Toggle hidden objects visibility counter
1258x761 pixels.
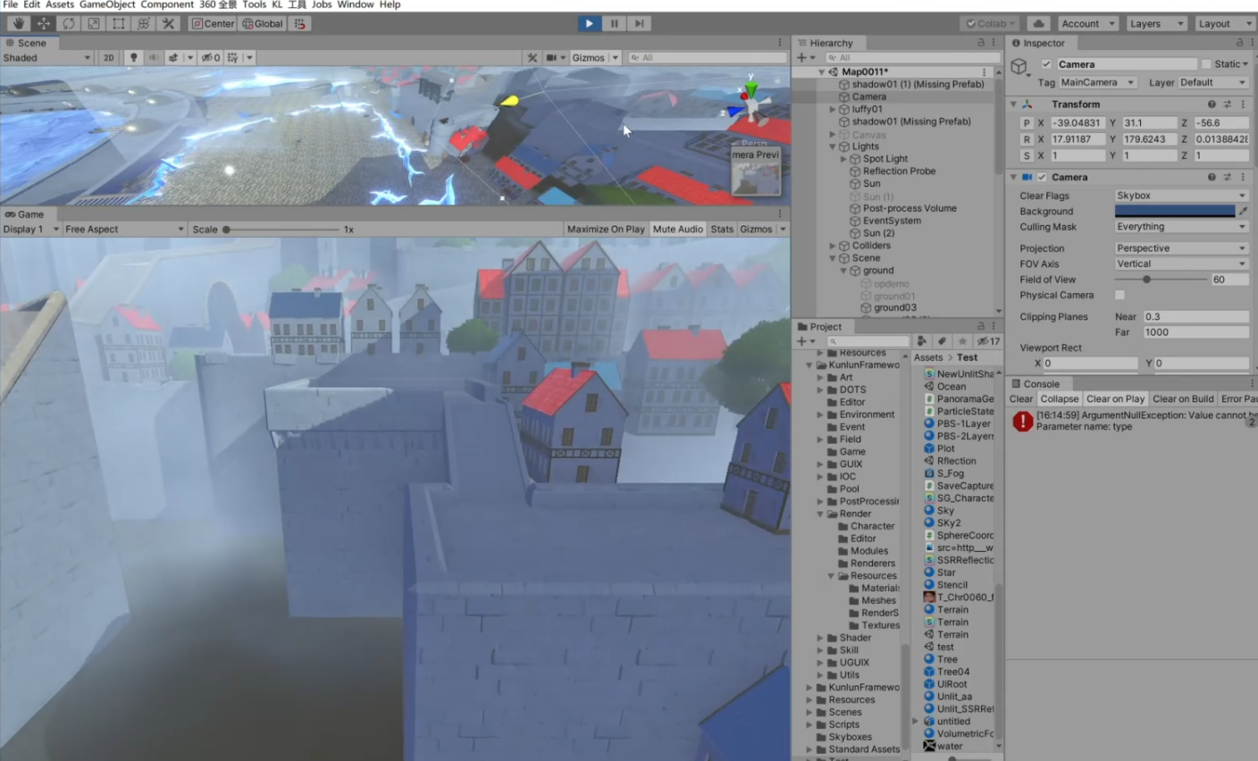click(x=211, y=57)
